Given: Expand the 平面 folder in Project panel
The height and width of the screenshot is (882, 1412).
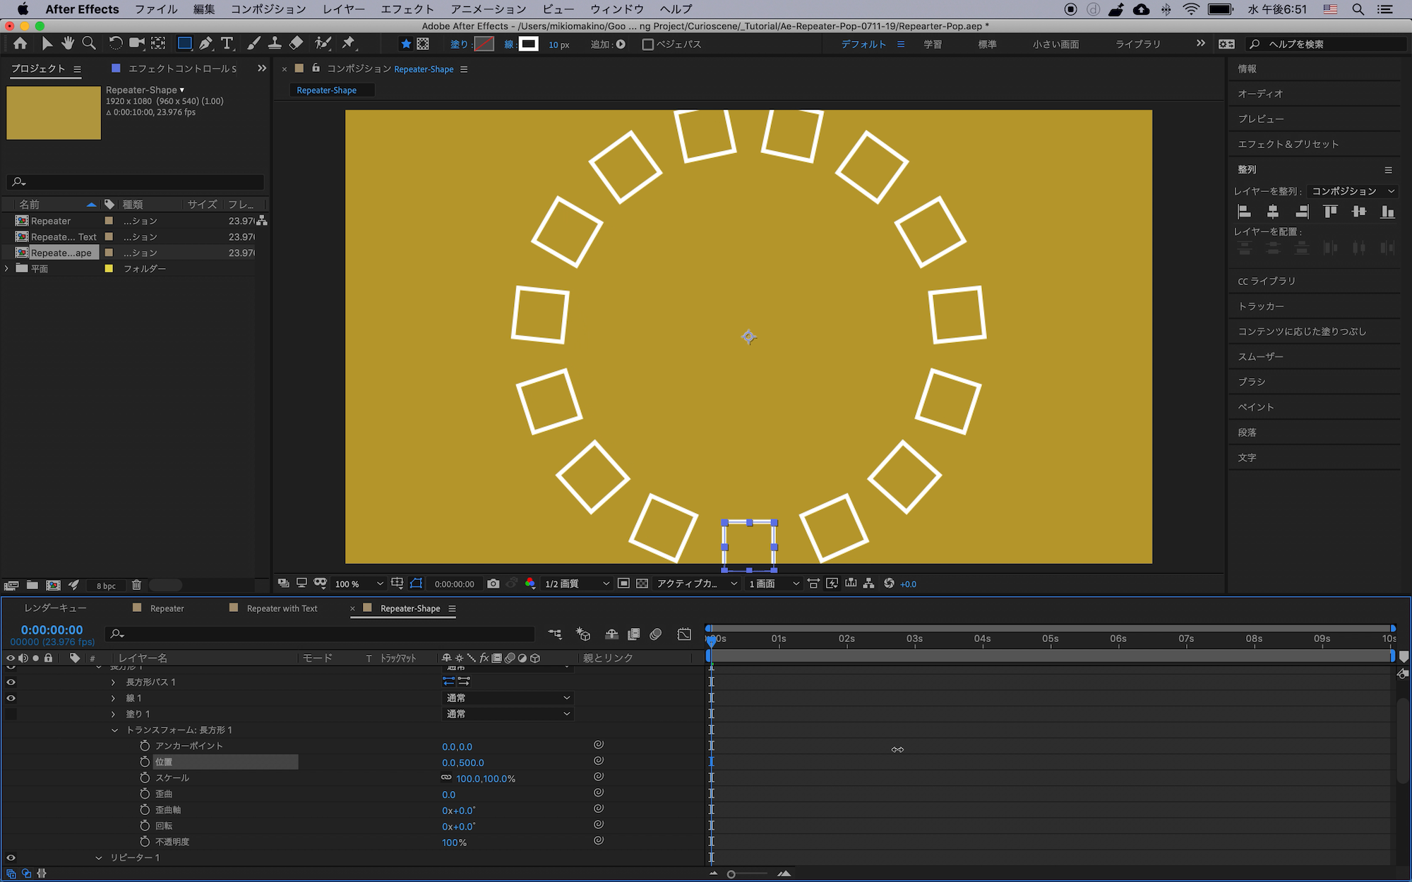Looking at the screenshot, I should click(7, 268).
